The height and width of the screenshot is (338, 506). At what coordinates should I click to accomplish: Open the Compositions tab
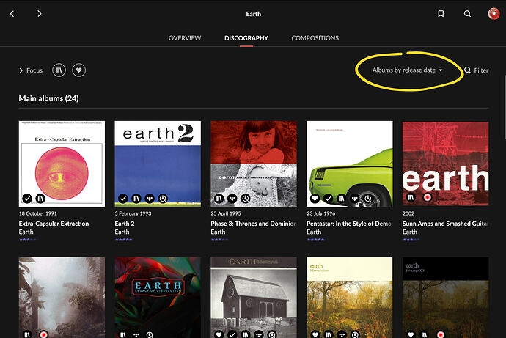pyautogui.click(x=315, y=38)
